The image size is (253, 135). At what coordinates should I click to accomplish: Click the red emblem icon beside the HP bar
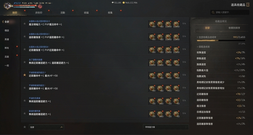pyautogui.click(x=40, y=6)
